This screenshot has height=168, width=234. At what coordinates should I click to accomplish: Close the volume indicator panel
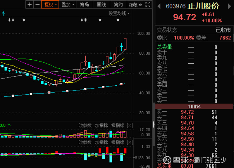click(x=130, y=126)
